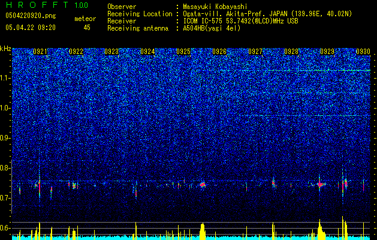The height and width of the screenshot is (240, 377).
Task: Select the kHz axis unit label
Action: coord(5,49)
